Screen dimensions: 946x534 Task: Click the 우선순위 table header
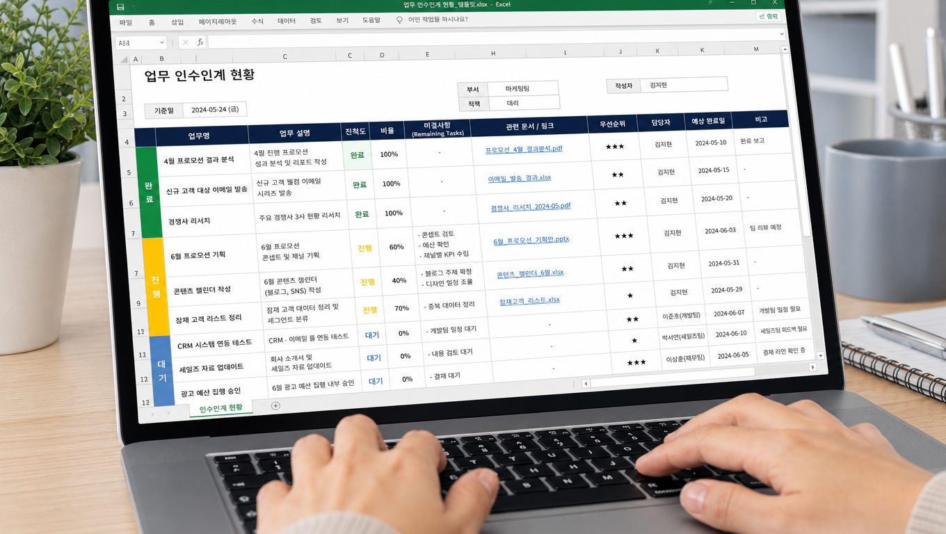point(613,124)
